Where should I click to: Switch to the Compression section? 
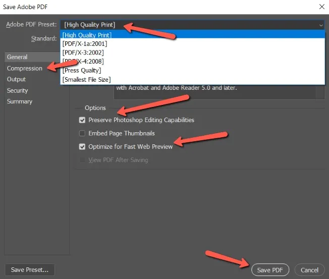[25, 69]
